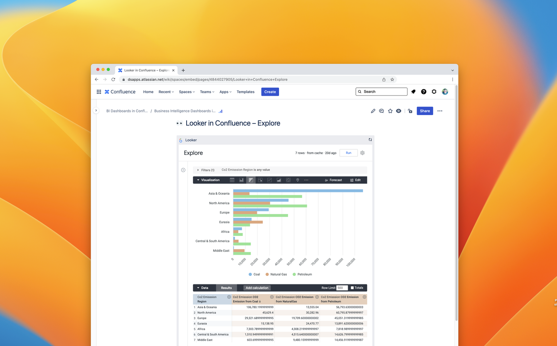The image size is (557, 346).
Task: Select the pie chart visualization icon
Action: click(x=288, y=180)
